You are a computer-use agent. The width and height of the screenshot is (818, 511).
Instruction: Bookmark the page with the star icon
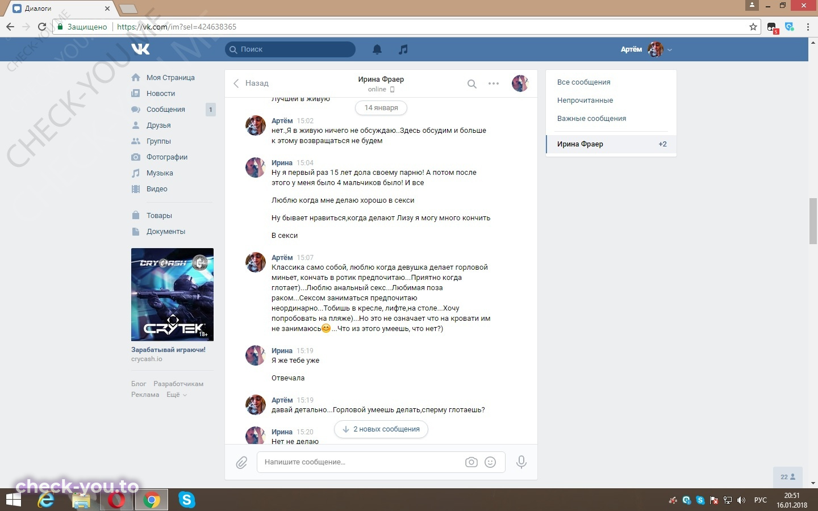click(753, 27)
